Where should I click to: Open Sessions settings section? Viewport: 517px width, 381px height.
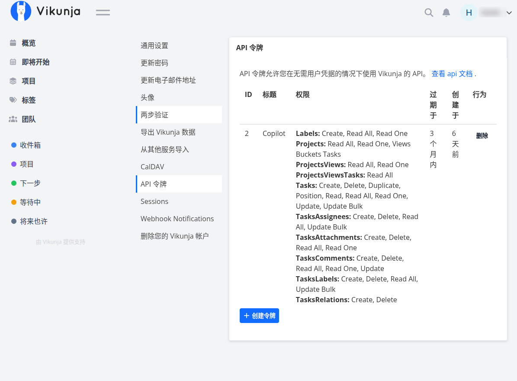click(179, 202)
